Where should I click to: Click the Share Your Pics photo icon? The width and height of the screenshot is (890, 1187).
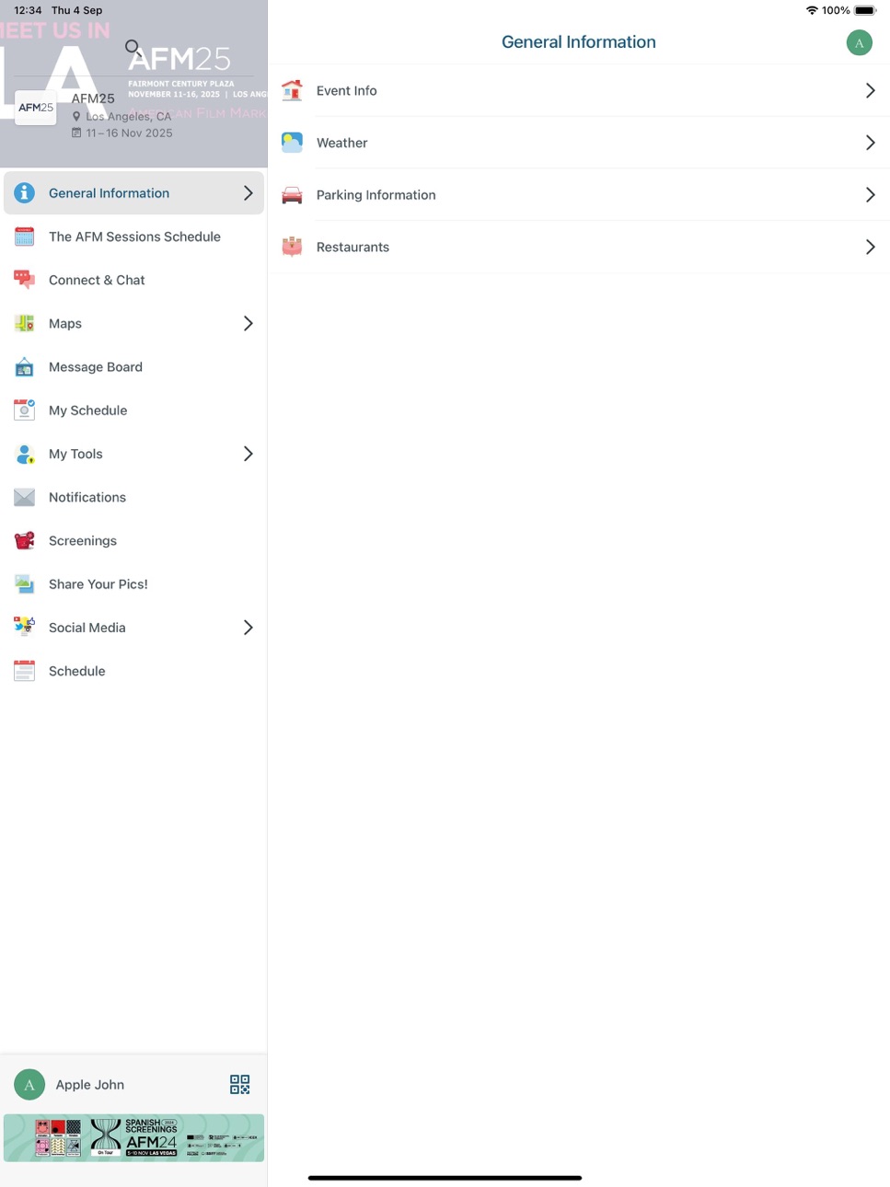point(25,584)
